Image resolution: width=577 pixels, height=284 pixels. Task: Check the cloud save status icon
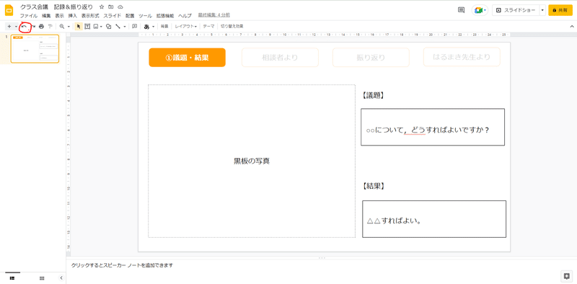coord(120,7)
